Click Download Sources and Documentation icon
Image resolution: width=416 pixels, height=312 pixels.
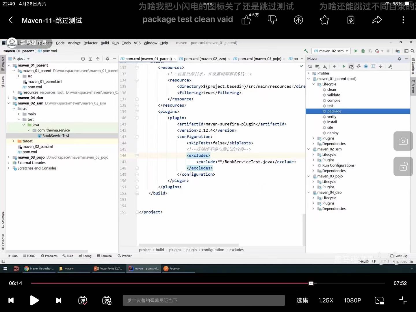[325, 66]
